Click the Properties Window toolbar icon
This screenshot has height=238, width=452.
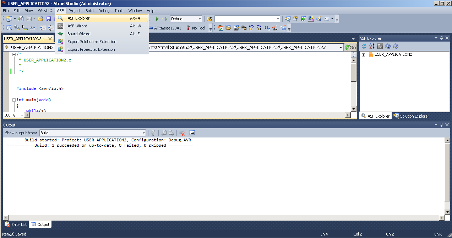tap(295, 19)
